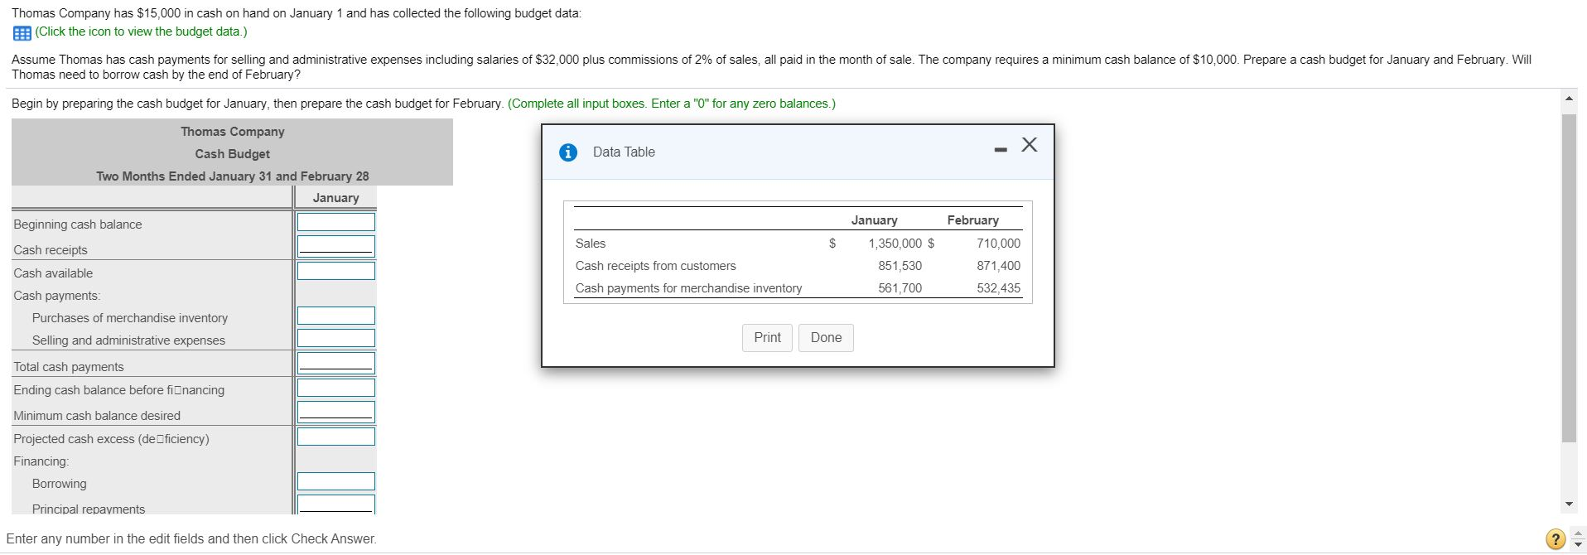
Task: Click the Print button
Action: point(767,338)
